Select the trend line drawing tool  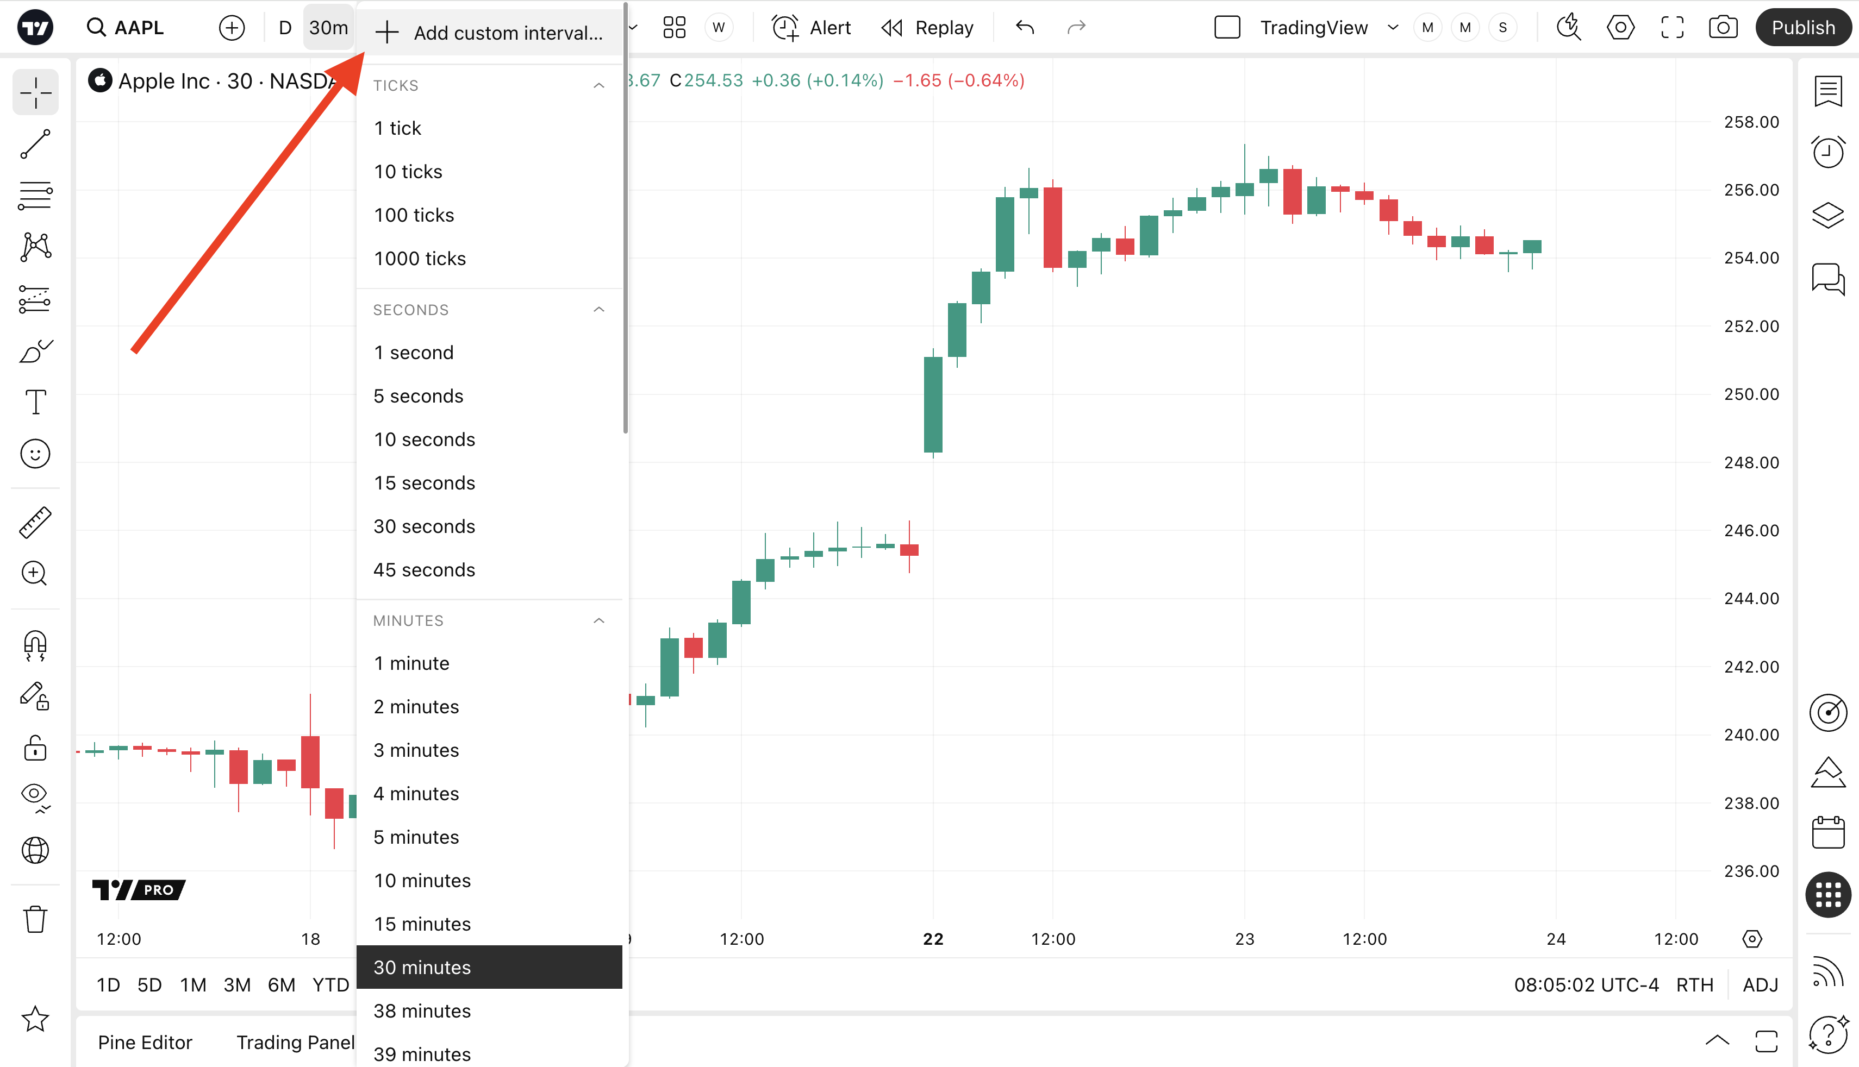[x=35, y=145]
